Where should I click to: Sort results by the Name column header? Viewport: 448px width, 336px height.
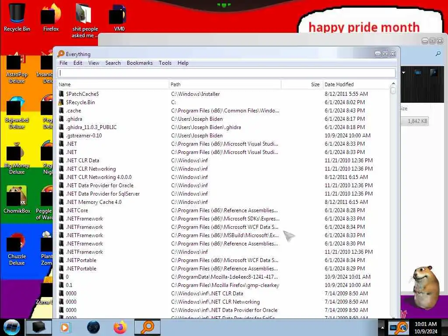click(x=113, y=84)
